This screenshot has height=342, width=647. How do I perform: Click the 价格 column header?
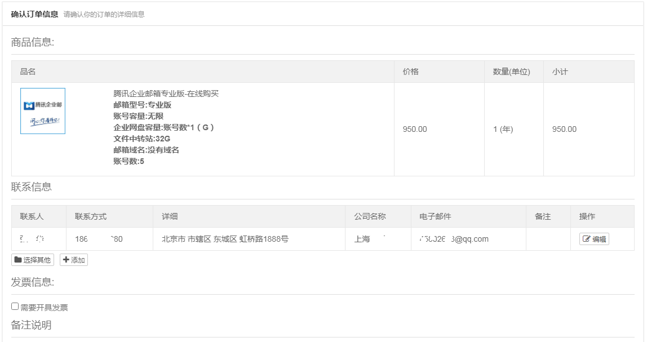(411, 72)
